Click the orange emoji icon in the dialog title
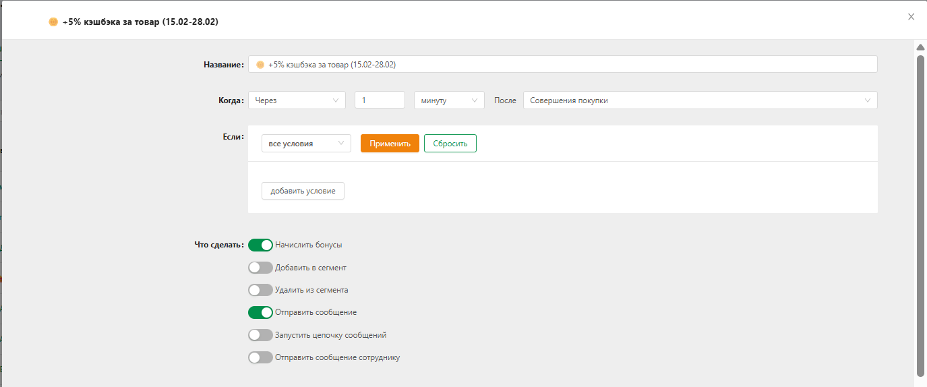The height and width of the screenshot is (387, 927). pyautogui.click(x=53, y=22)
